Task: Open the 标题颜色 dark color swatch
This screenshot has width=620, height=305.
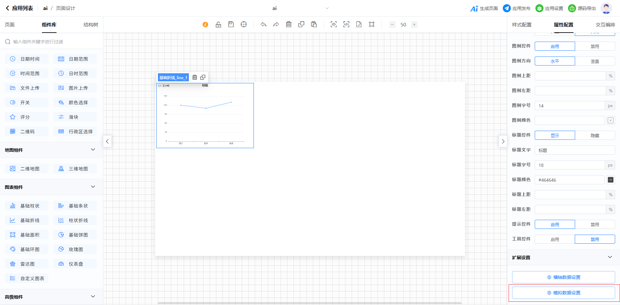Action: coord(610,180)
